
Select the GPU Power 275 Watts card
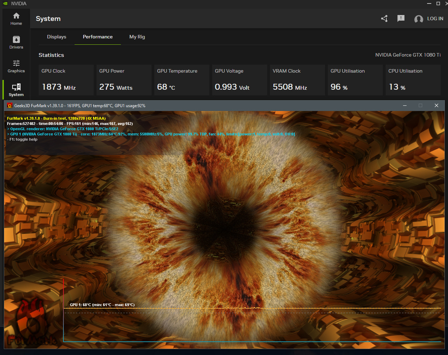[x=124, y=80]
